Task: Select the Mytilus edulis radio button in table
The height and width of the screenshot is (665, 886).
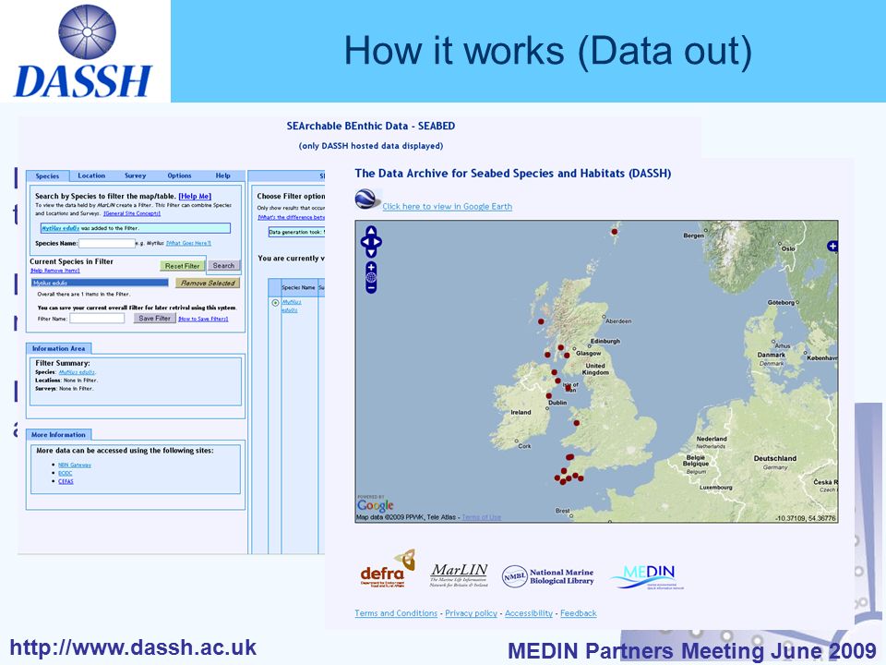Action: [x=275, y=303]
